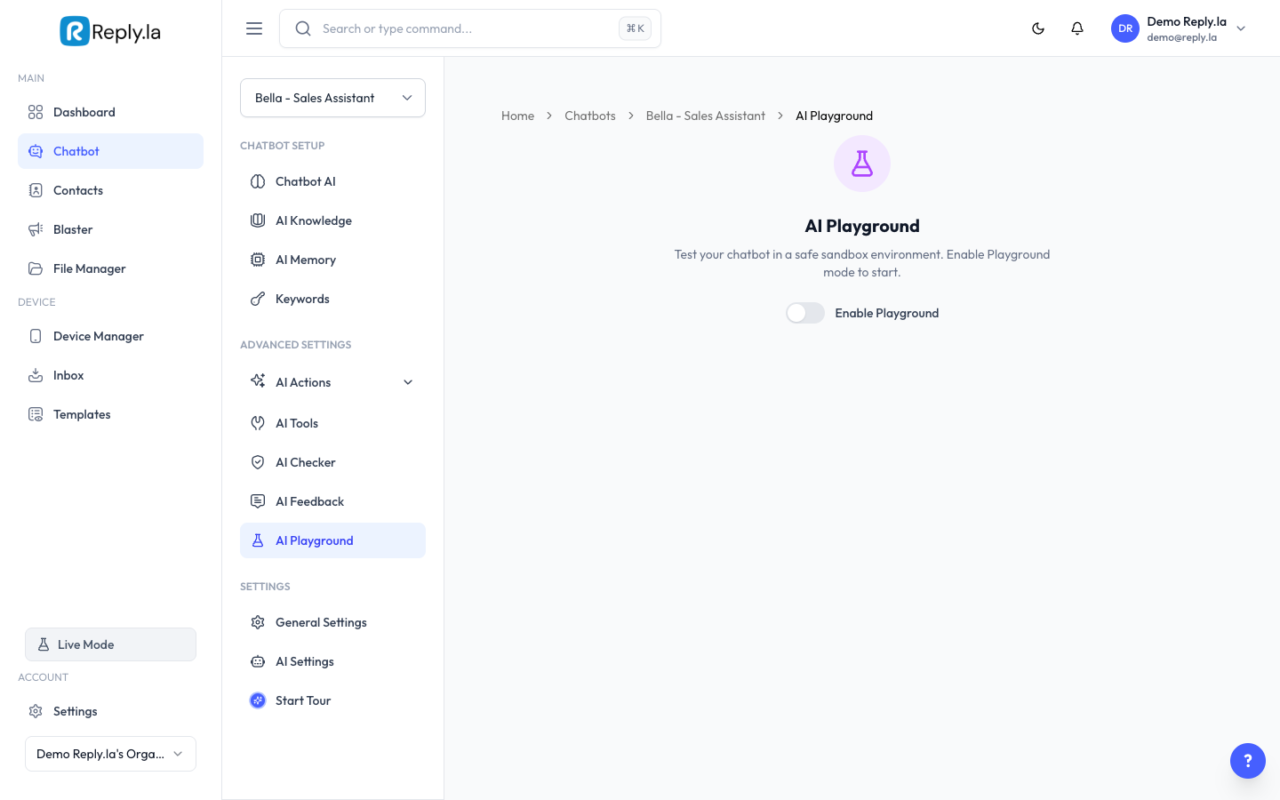Open the AI Memory menu item

coord(332,260)
